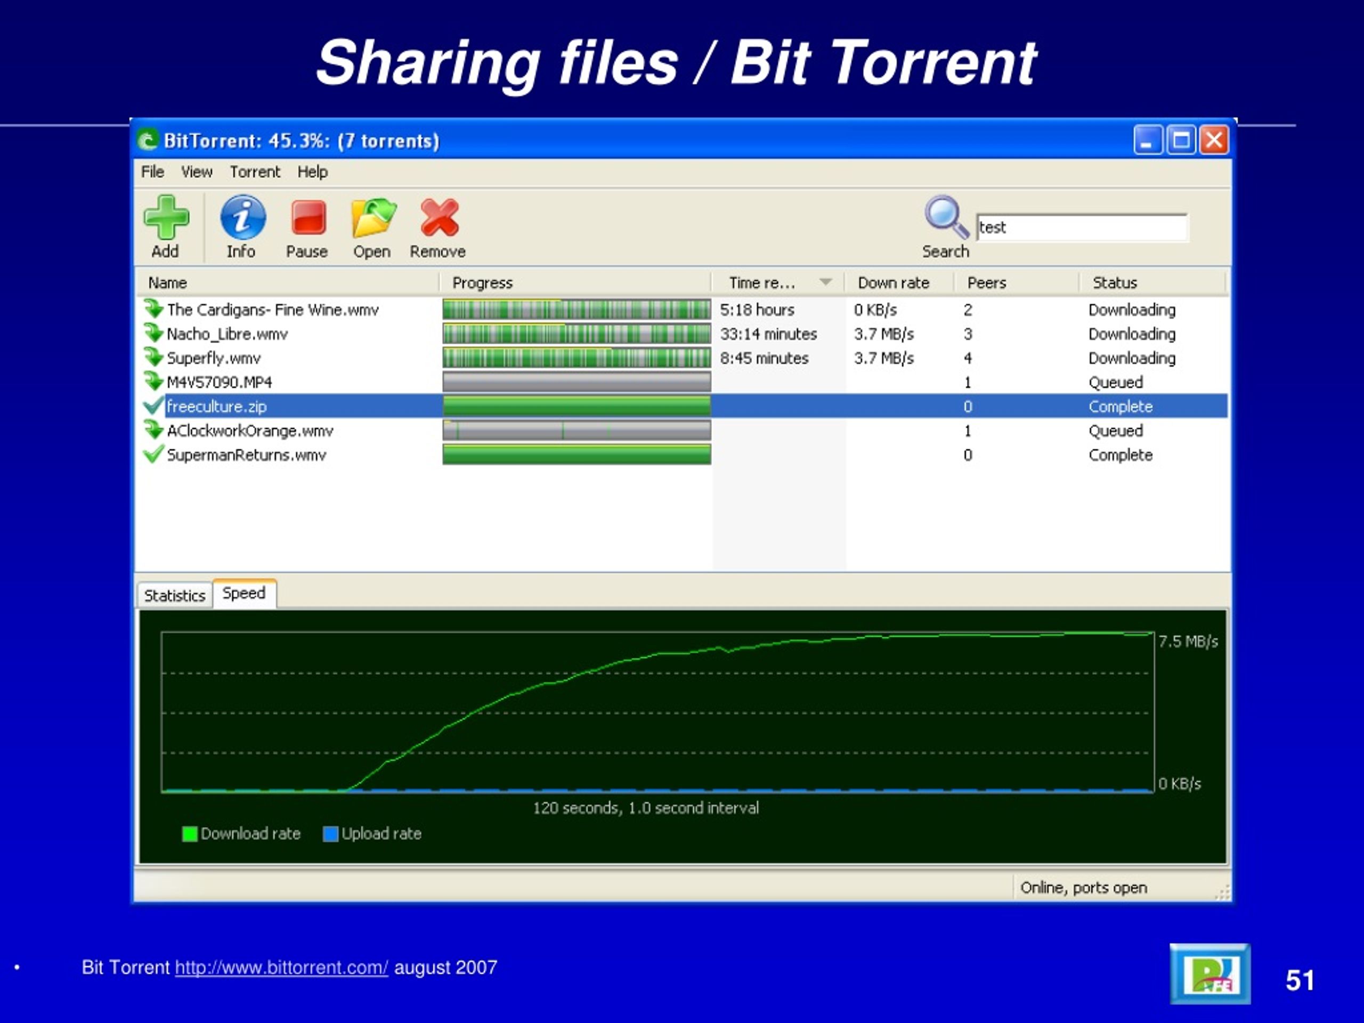Viewport: 1364px width, 1023px height.
Task: Click the progress bar for Nacho_Libre.wmv
Action: (577, 334)
